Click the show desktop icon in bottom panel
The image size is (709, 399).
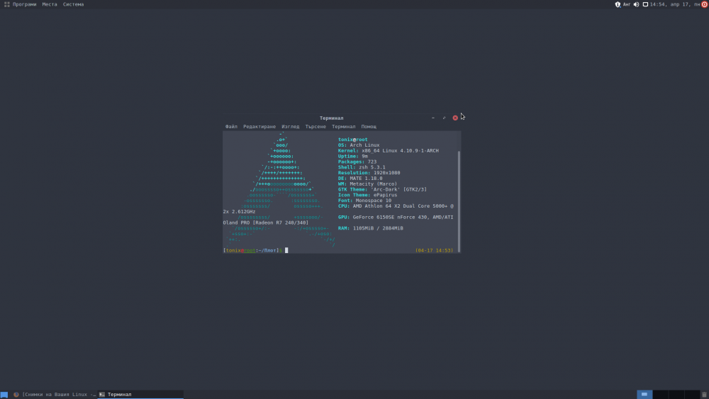(4, 395)
